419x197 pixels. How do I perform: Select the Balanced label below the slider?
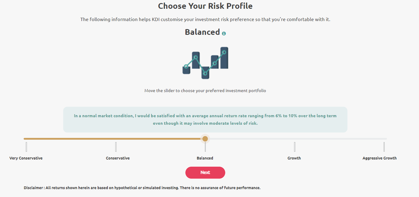point(205,158)
